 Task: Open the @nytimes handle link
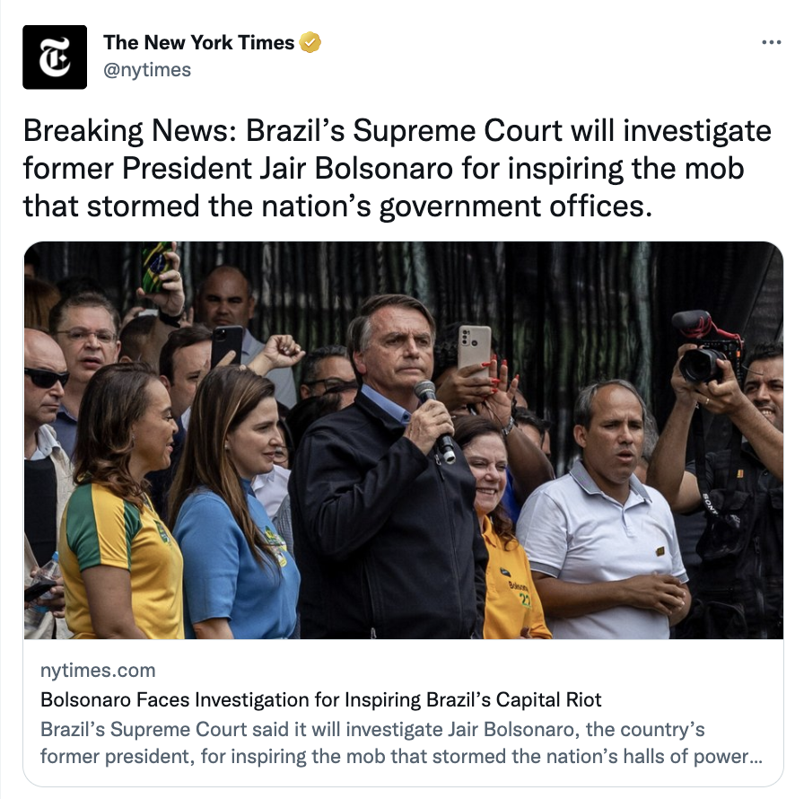(x=147, y=70)
